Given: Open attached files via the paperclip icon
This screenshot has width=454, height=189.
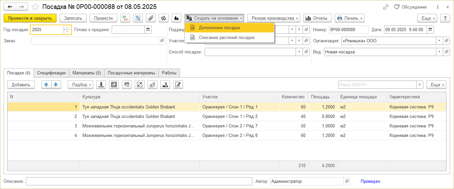Looking at the screenshot, I should 151,18.
